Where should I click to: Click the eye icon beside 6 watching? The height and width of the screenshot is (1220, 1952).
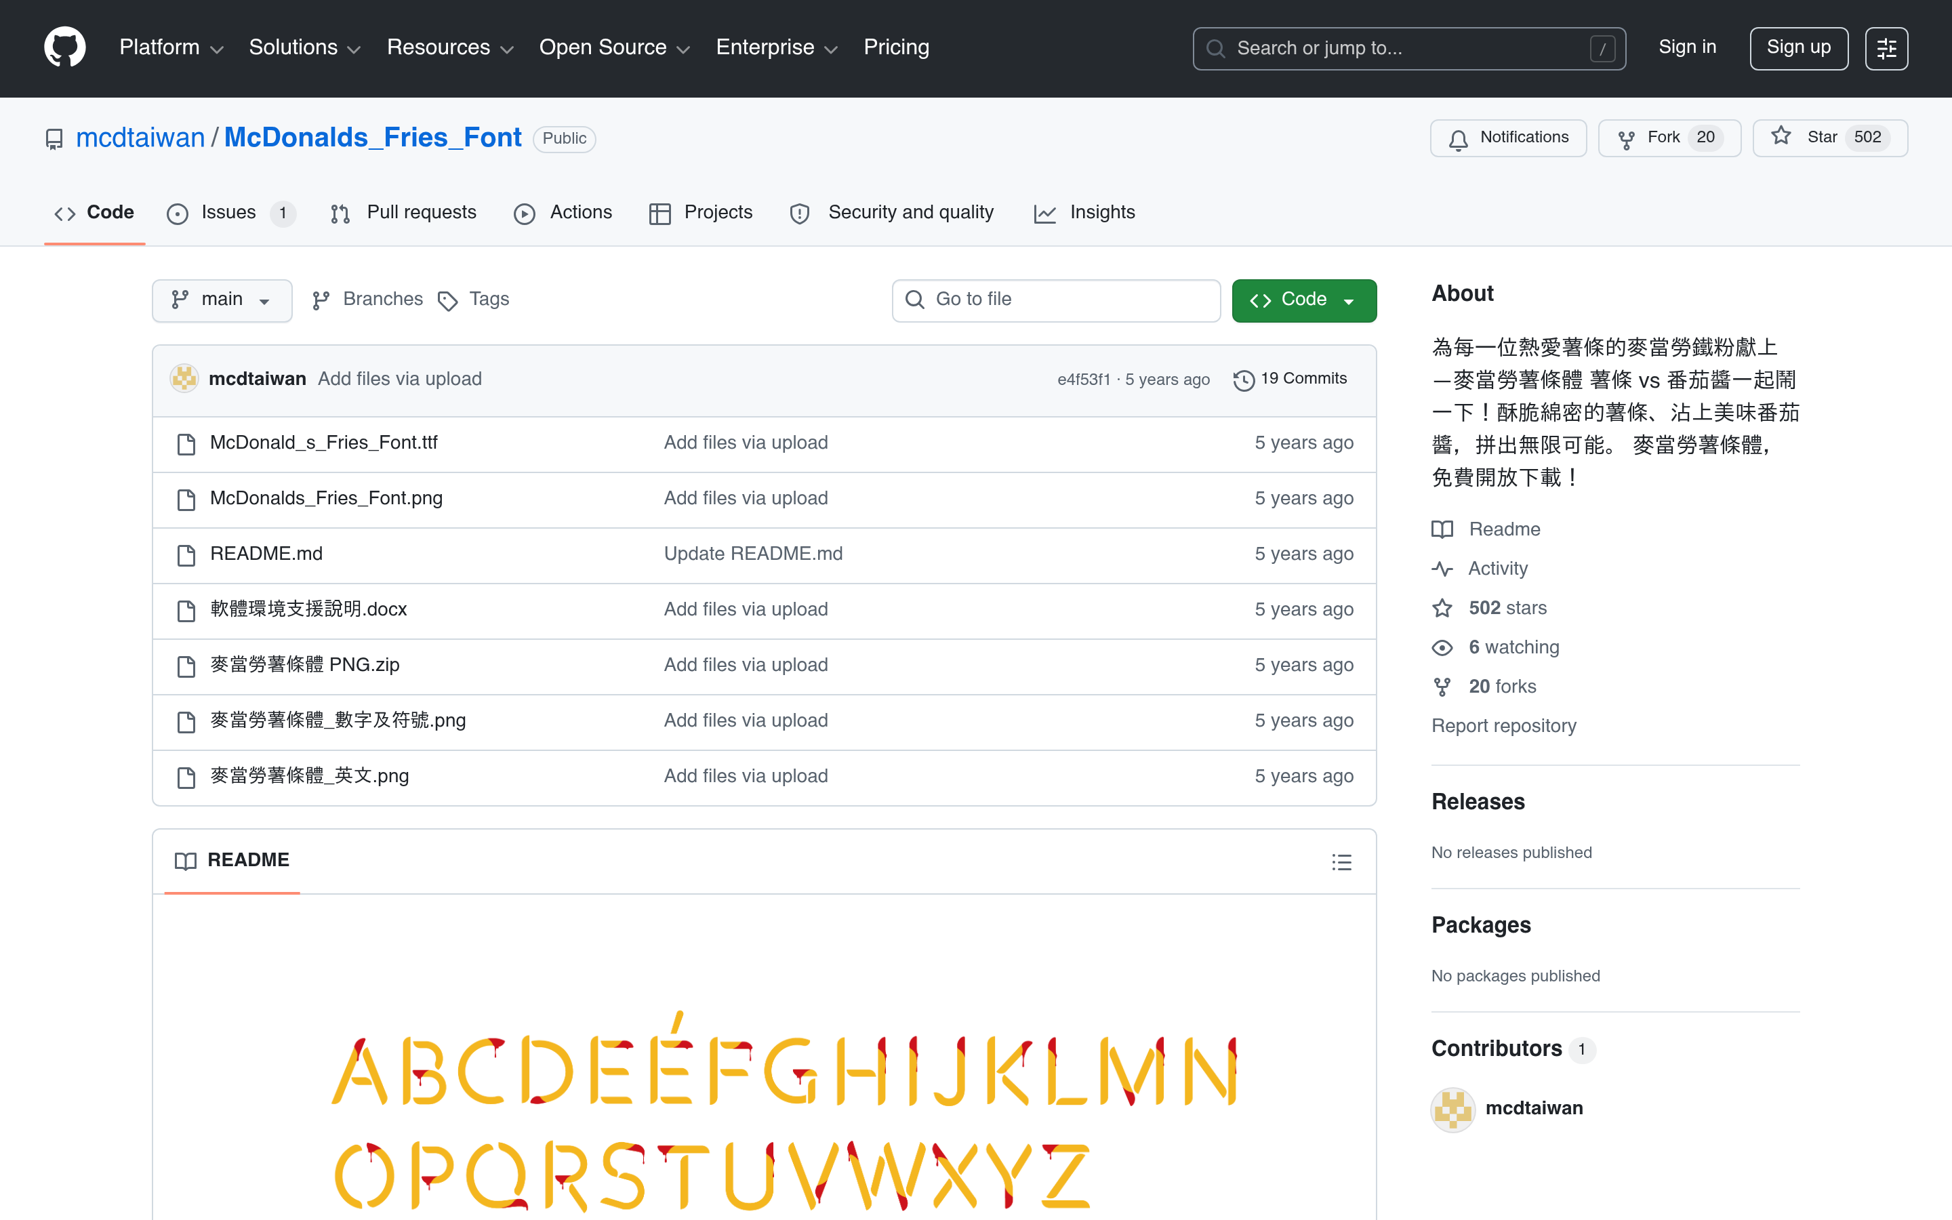(1442, 648)
